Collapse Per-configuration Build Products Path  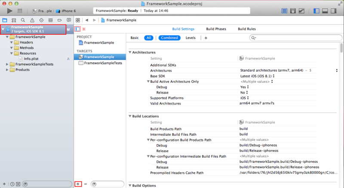coord(148,140)
